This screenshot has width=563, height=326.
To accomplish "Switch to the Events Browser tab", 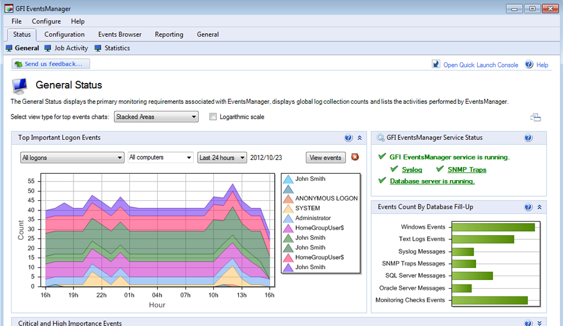I will pos(120,34).
